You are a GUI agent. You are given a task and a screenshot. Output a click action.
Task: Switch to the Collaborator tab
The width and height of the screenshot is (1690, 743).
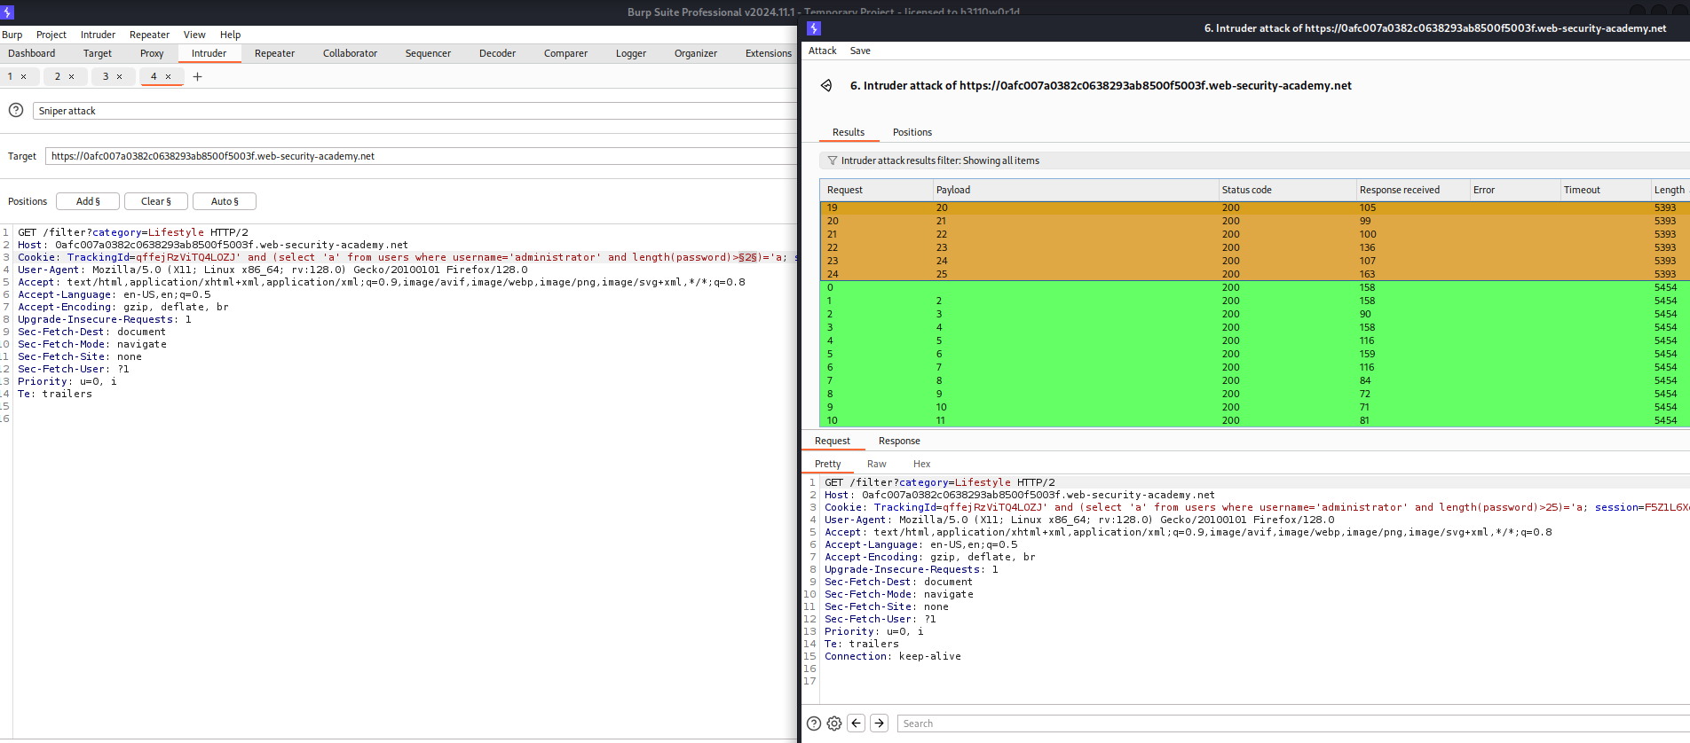tap(350, 53)
